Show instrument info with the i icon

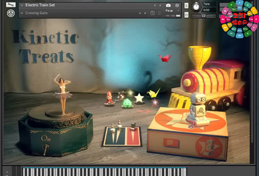pyautogui.click(x=177, y=5)
